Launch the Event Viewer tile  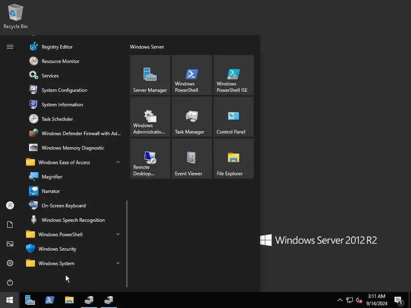[191, 158]
